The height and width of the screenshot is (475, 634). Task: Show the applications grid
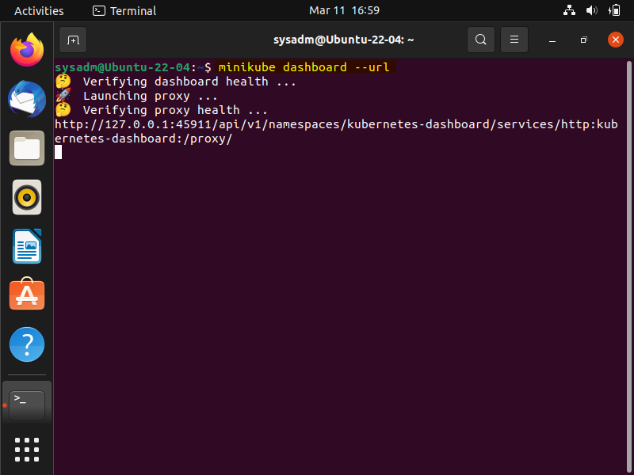coord(27,450)
